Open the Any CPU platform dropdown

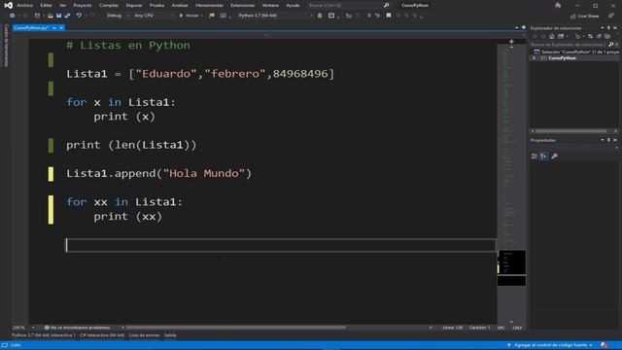pyautogui.click(x=154, y=16)
